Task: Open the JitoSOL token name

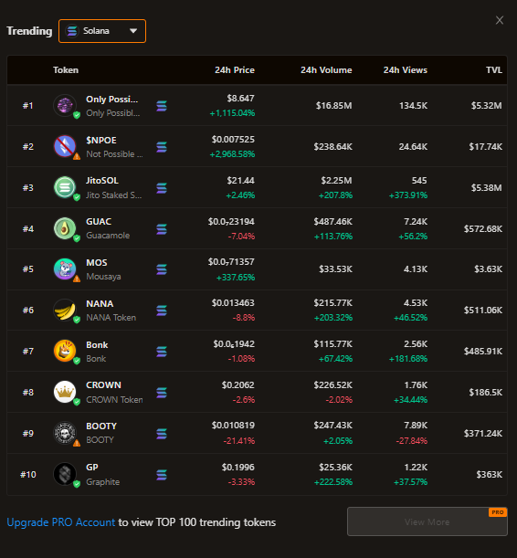Action: click(102, 181)
